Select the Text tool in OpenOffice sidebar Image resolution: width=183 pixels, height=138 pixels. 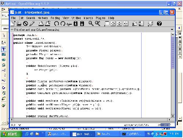(4, 49)
